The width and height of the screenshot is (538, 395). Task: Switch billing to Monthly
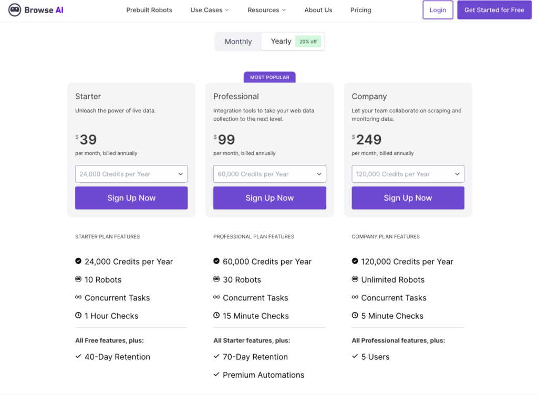coord(238,41)
